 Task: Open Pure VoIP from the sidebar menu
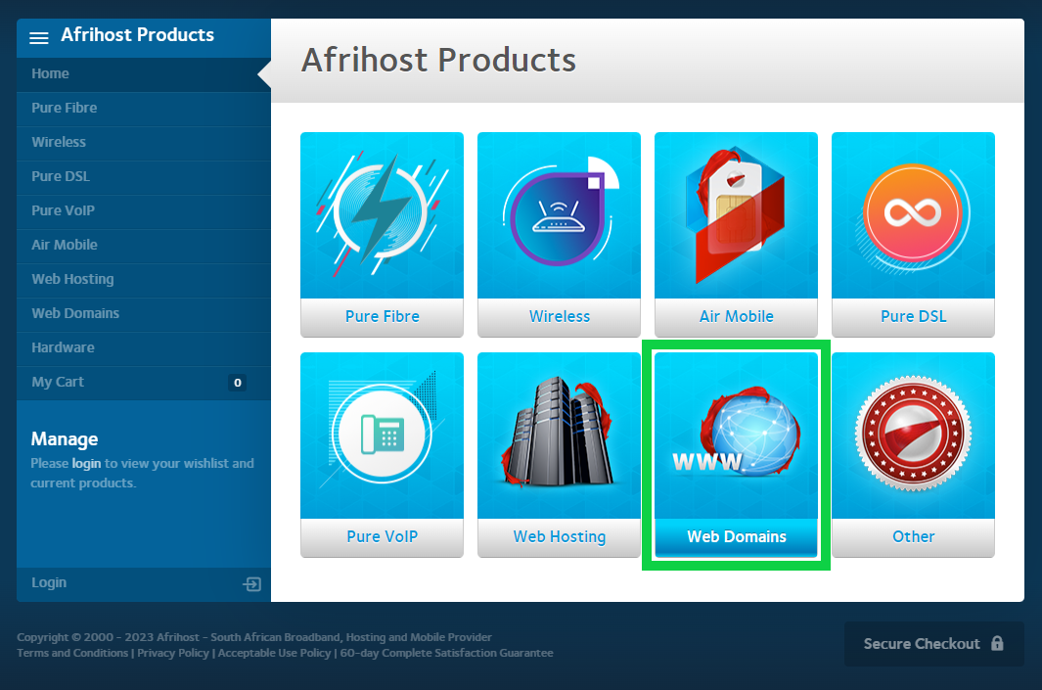coord(63,210)
